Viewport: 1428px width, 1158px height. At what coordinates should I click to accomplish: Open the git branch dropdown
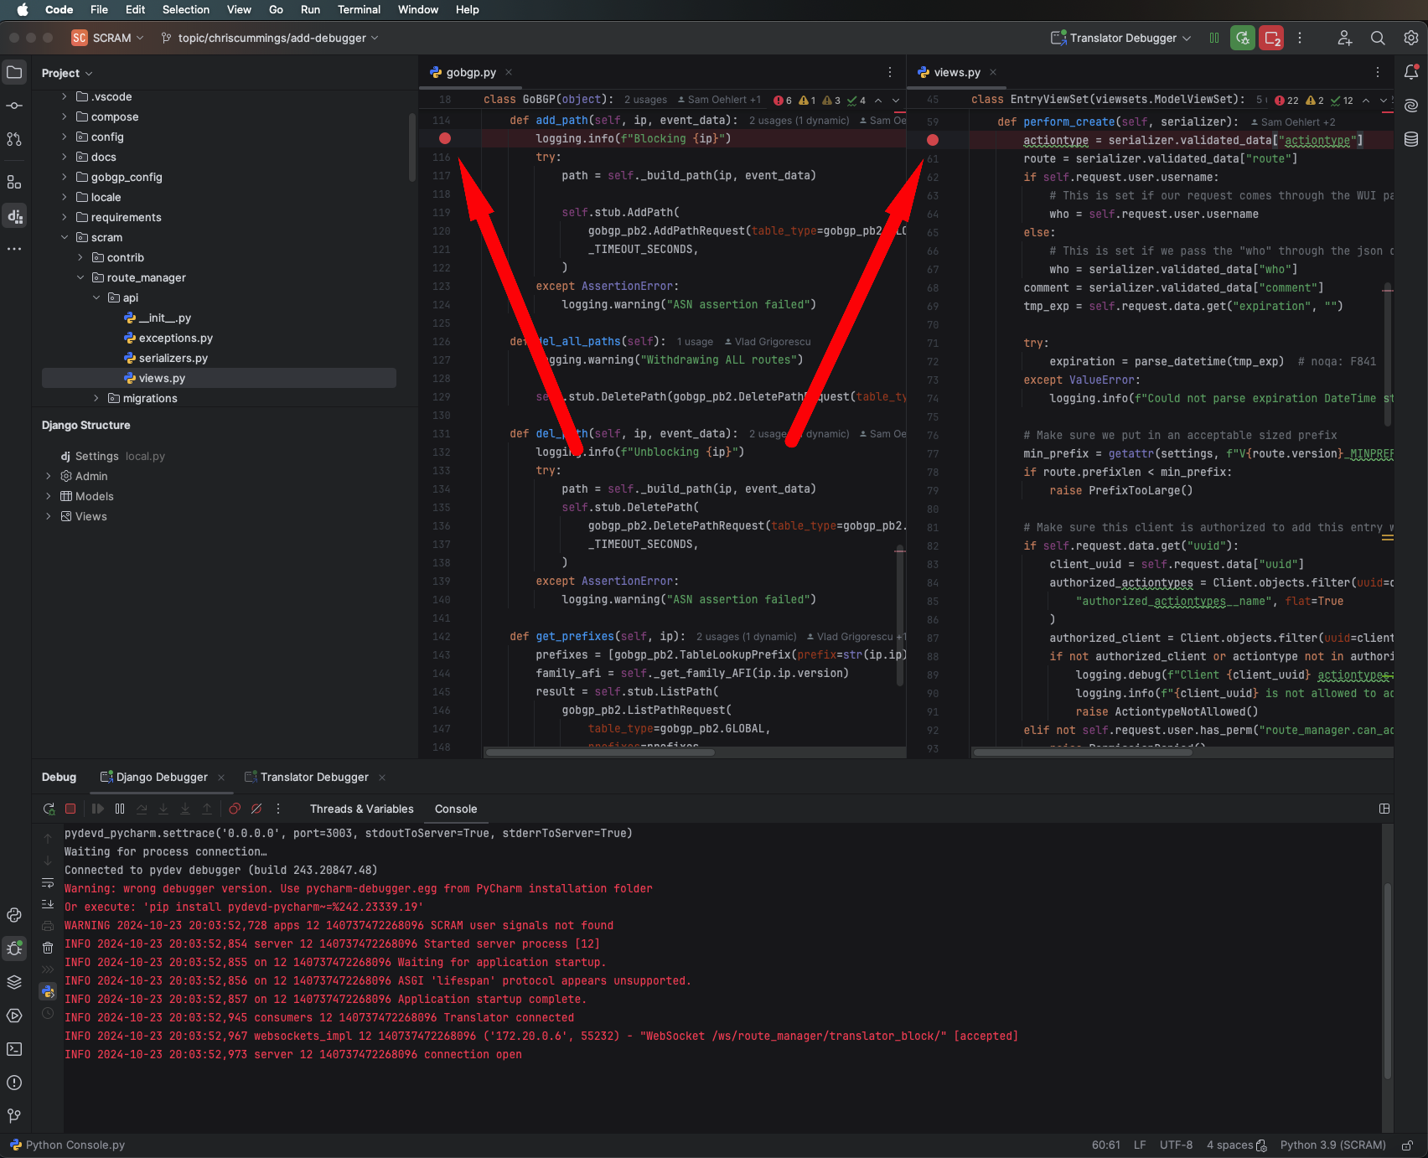(x=270, y=38)
